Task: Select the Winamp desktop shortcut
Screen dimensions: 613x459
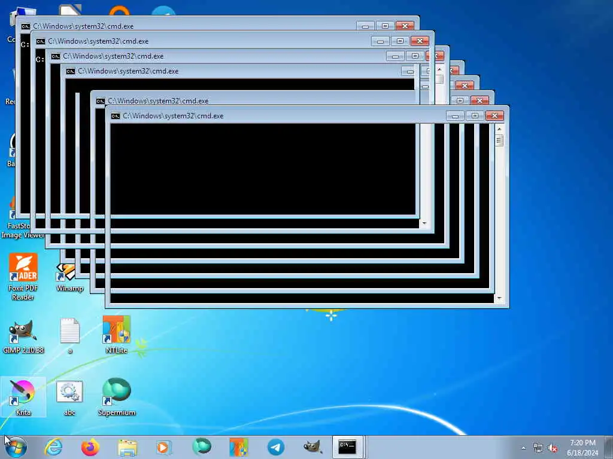Action: (x=69, y=279)
